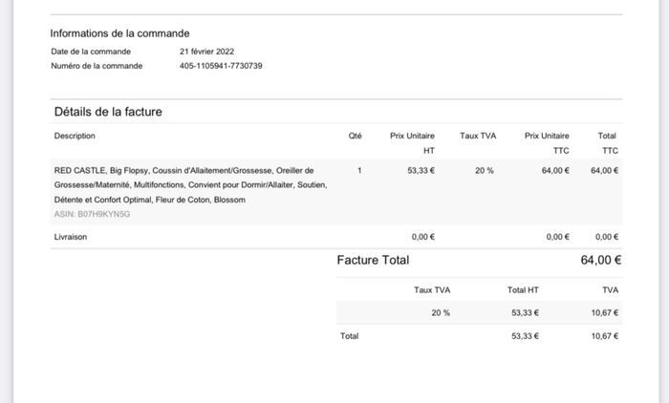Click the 'Facture Total' label

pos(373,260)
